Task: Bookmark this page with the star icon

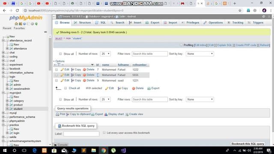Action: point(240,10)
